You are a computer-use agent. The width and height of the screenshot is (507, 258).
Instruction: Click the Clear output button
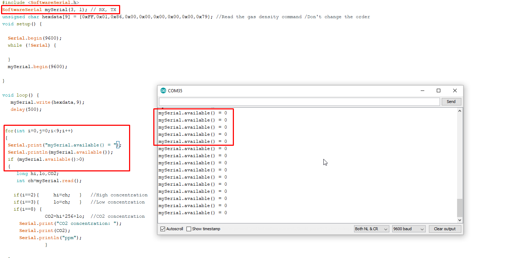tap(445, 229)
